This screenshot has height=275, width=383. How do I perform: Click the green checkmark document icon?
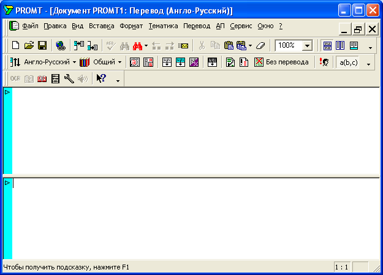230,62
